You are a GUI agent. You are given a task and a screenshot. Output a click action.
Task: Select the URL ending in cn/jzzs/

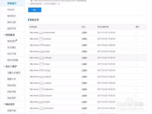click(x=40, y=45)
